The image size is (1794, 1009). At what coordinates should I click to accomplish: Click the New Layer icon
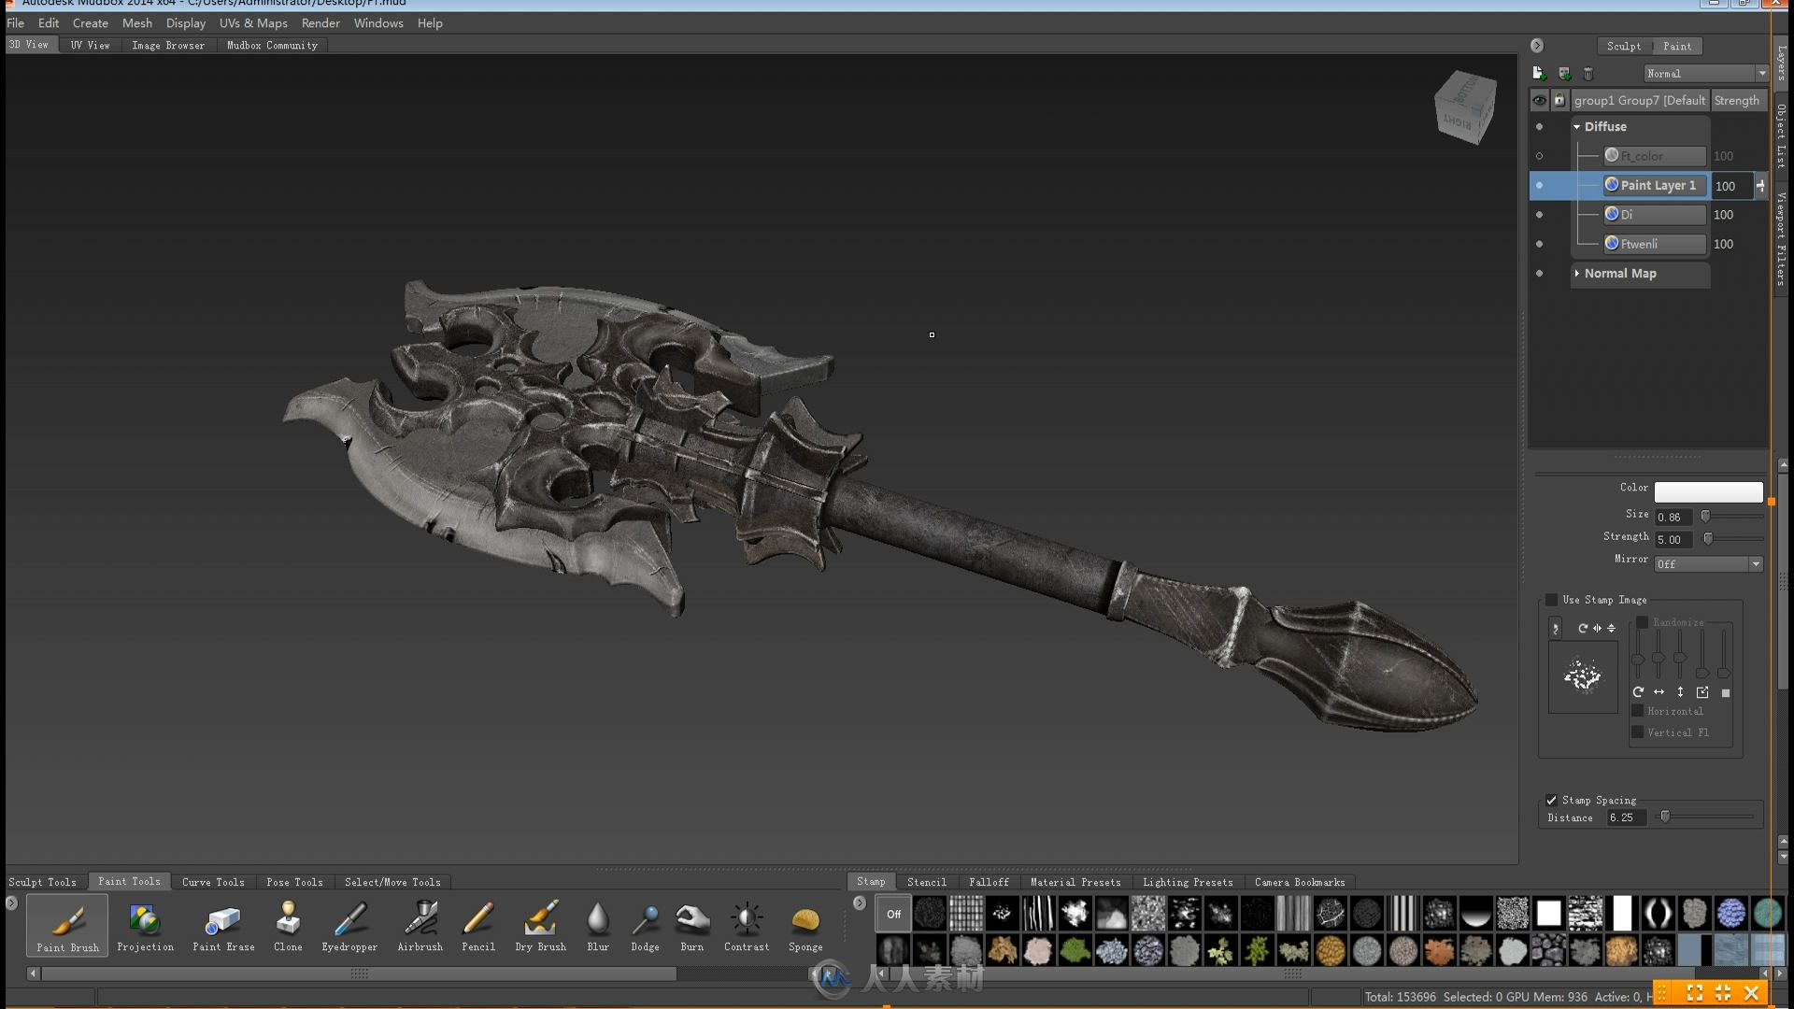click(1538, 73)
